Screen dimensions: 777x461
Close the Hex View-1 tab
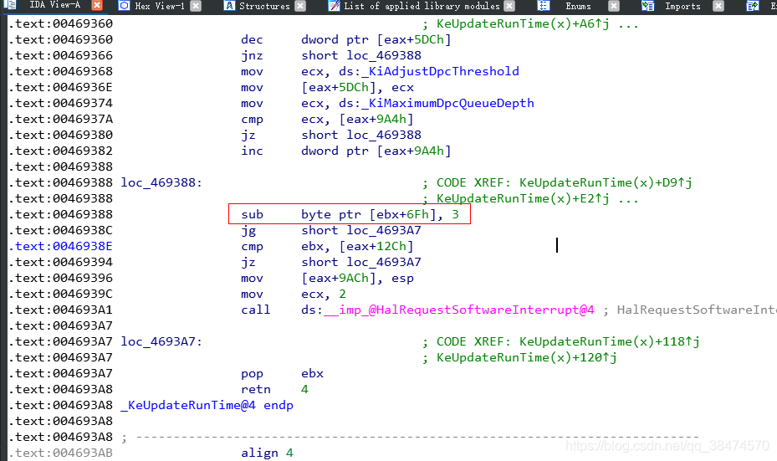(x=196, y=6)
